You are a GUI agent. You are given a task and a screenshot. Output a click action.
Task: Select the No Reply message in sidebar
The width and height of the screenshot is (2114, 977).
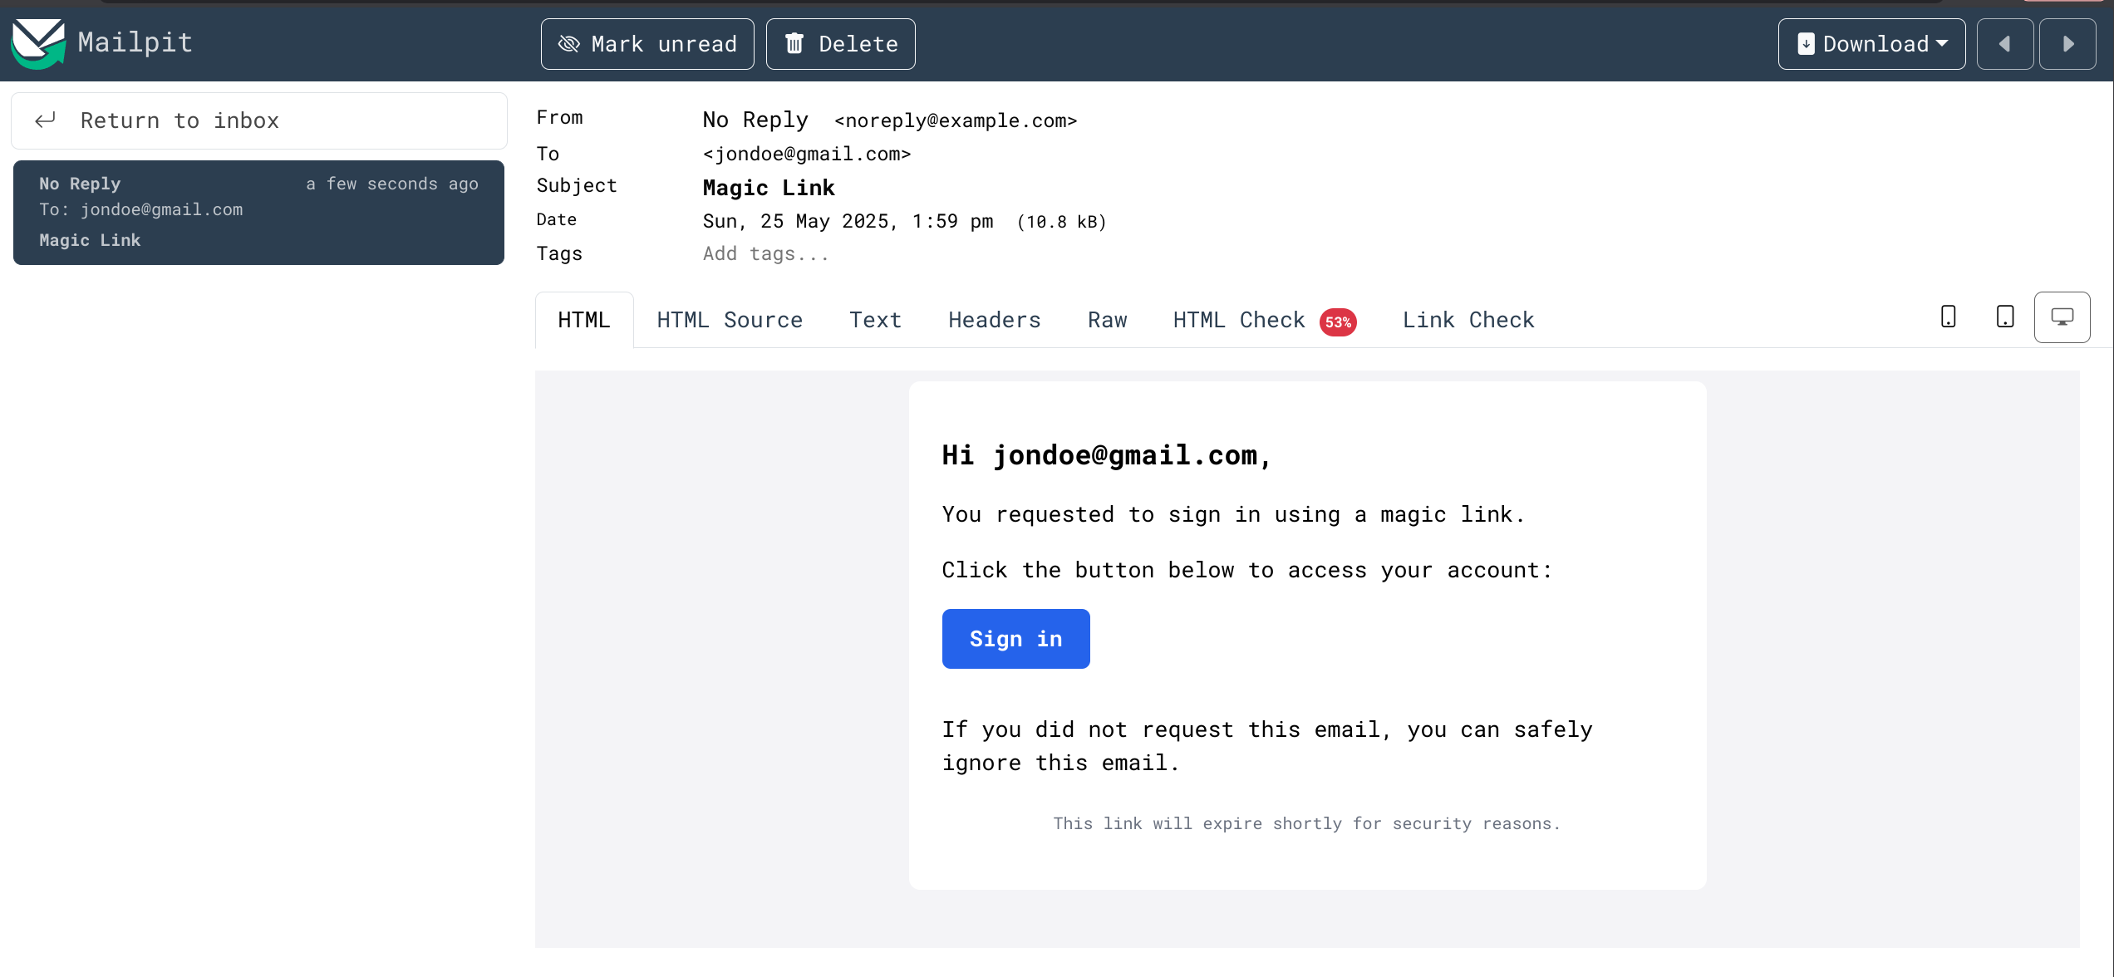coord(259,213)
